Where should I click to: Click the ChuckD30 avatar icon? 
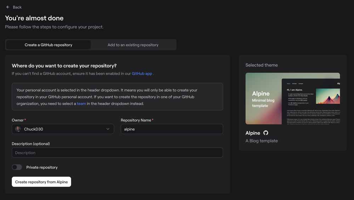18,129
